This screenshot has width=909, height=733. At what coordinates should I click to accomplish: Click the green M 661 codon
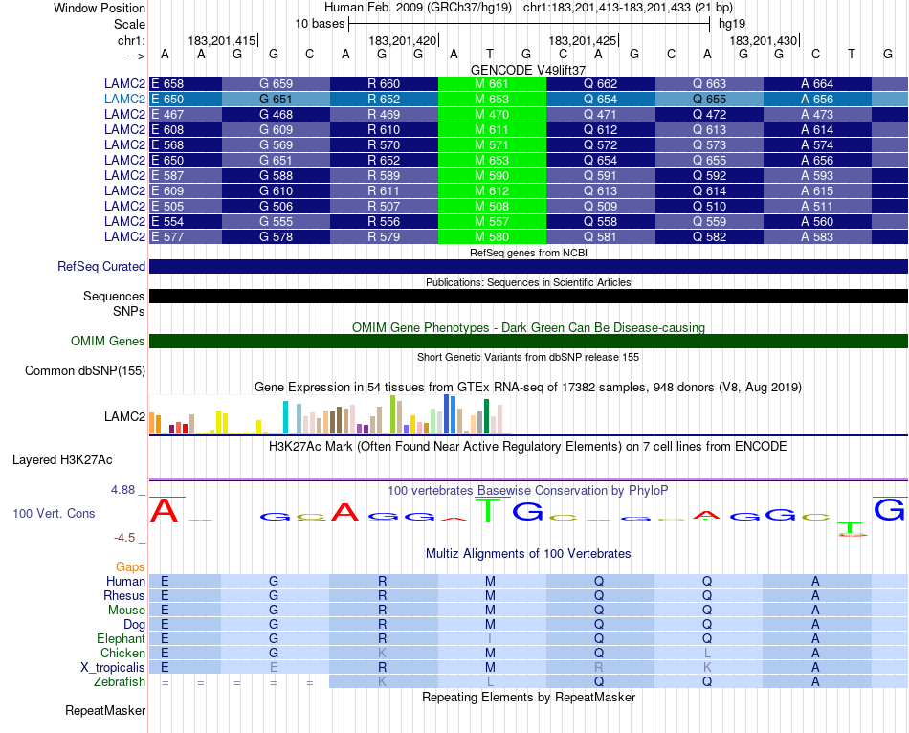492,83
